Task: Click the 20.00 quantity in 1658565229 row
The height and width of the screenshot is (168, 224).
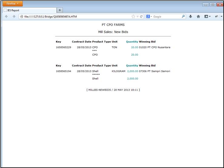Action: point(135,47)
